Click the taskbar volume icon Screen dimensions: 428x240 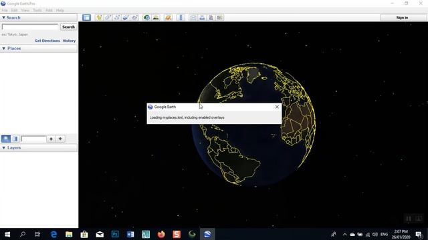point(375,234)
